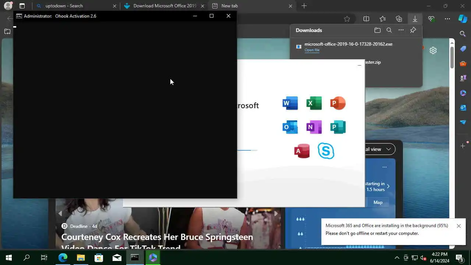This screenshot has width=471, height=265.
Task: Open Microsoft Store from taskbar
Action: point(99,258)
